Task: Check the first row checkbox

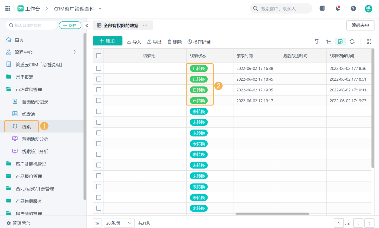Action: (99, 68)
